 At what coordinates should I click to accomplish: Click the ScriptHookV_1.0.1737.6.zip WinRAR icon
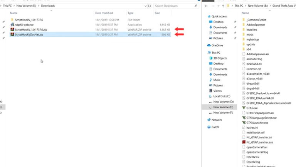[12, 29]
